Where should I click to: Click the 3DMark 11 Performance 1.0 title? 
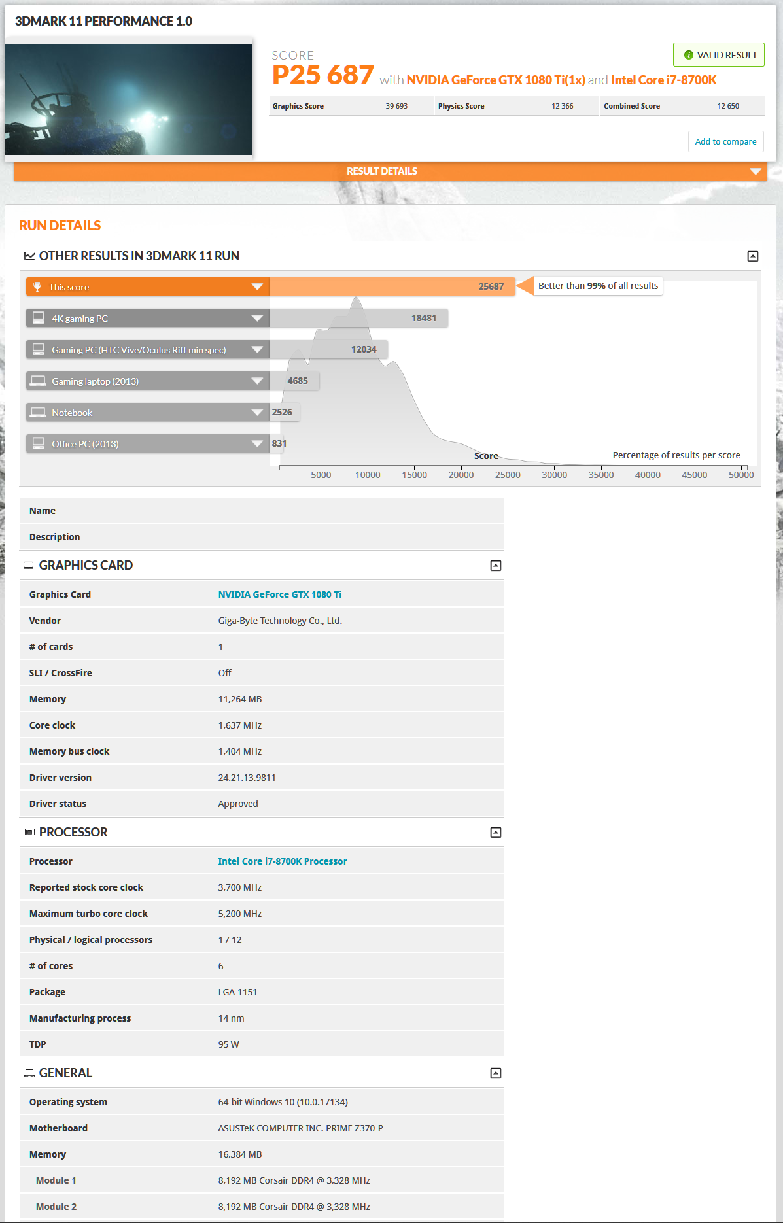pos(103,21)
